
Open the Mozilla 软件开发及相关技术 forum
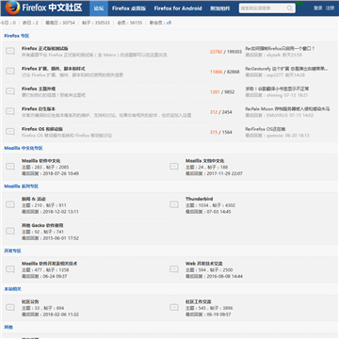click(x=50, y=264)
